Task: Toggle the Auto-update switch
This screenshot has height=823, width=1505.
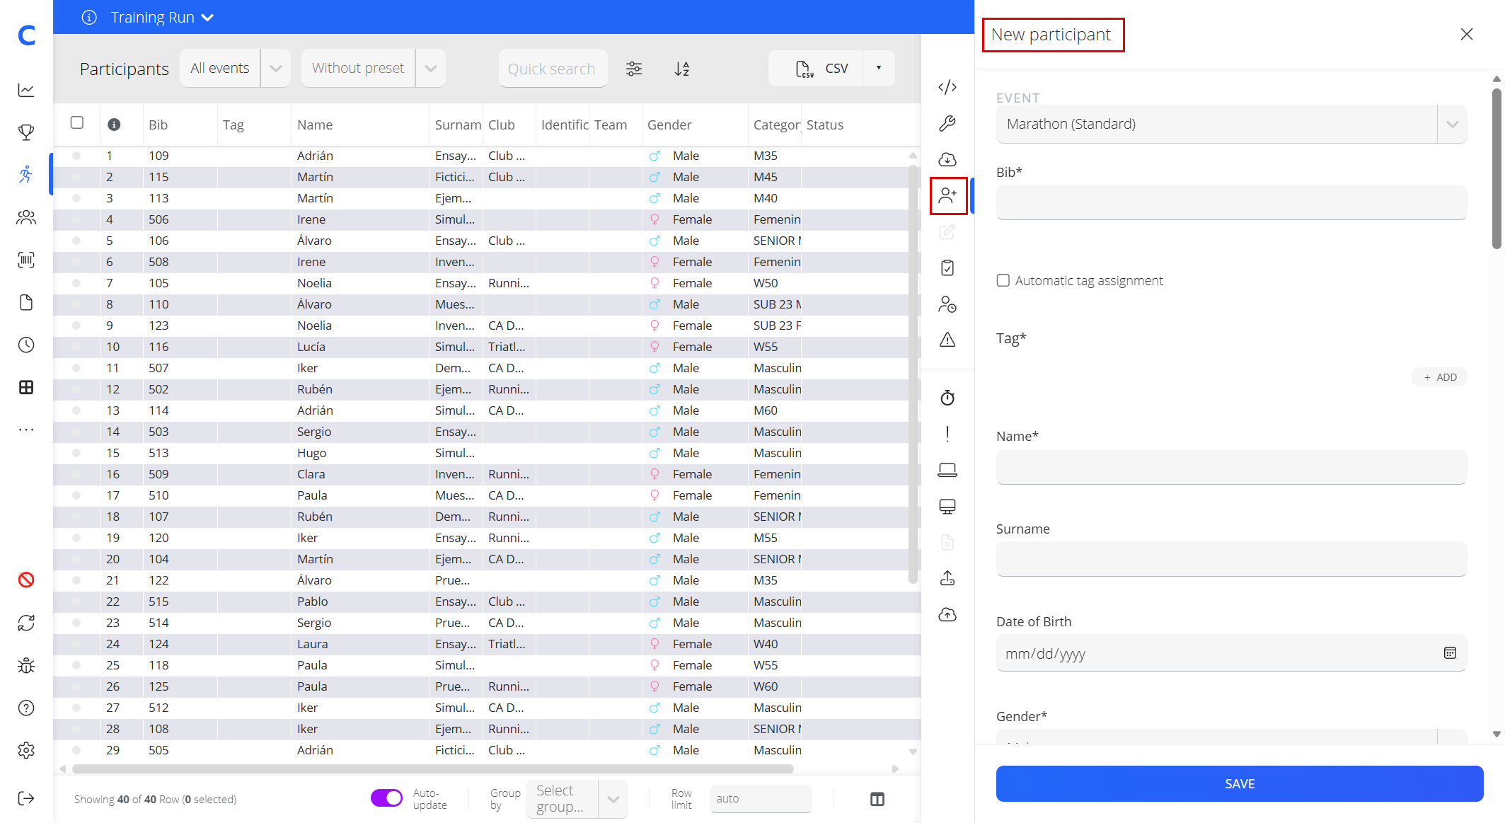Action: click(x=386, y=798)
